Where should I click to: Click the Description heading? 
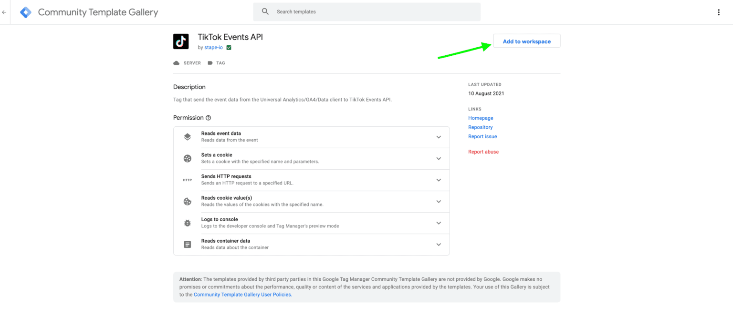coord(189,87)
